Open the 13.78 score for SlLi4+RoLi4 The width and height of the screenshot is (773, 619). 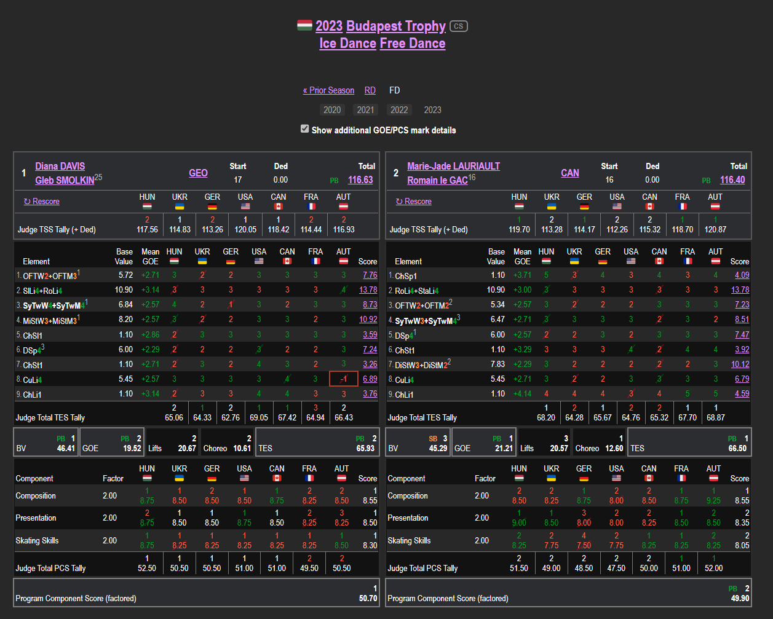pyautogui.click(x=368, y=290)
